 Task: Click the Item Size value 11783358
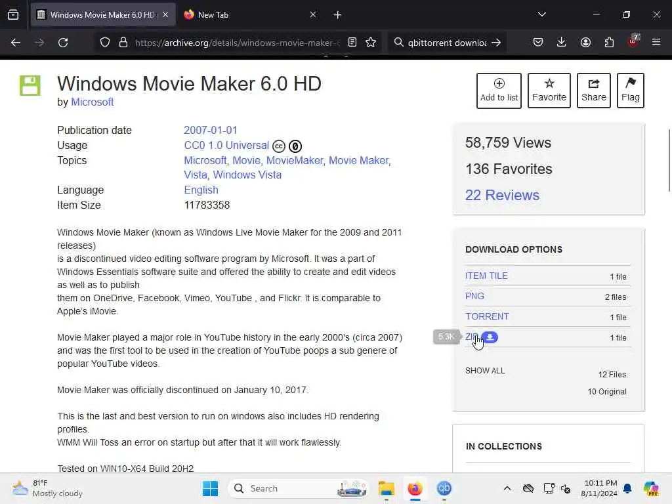207,205
